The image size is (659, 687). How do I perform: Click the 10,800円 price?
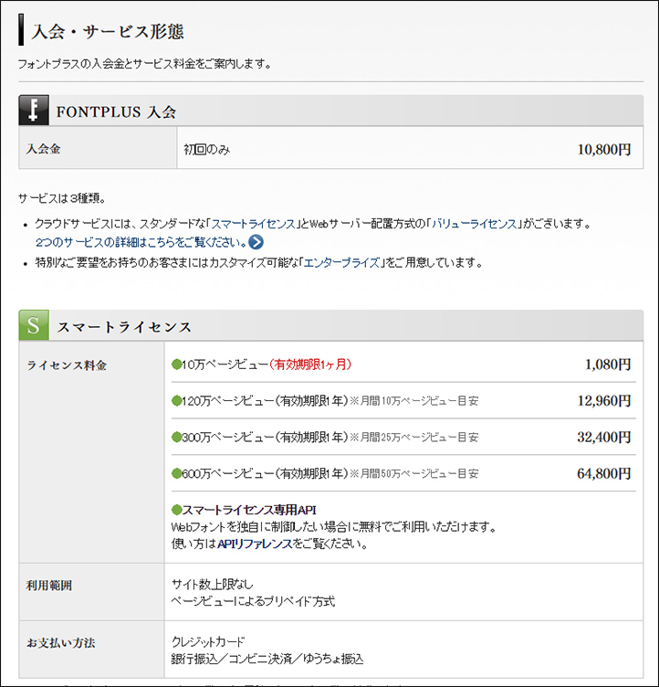[604, 150]
